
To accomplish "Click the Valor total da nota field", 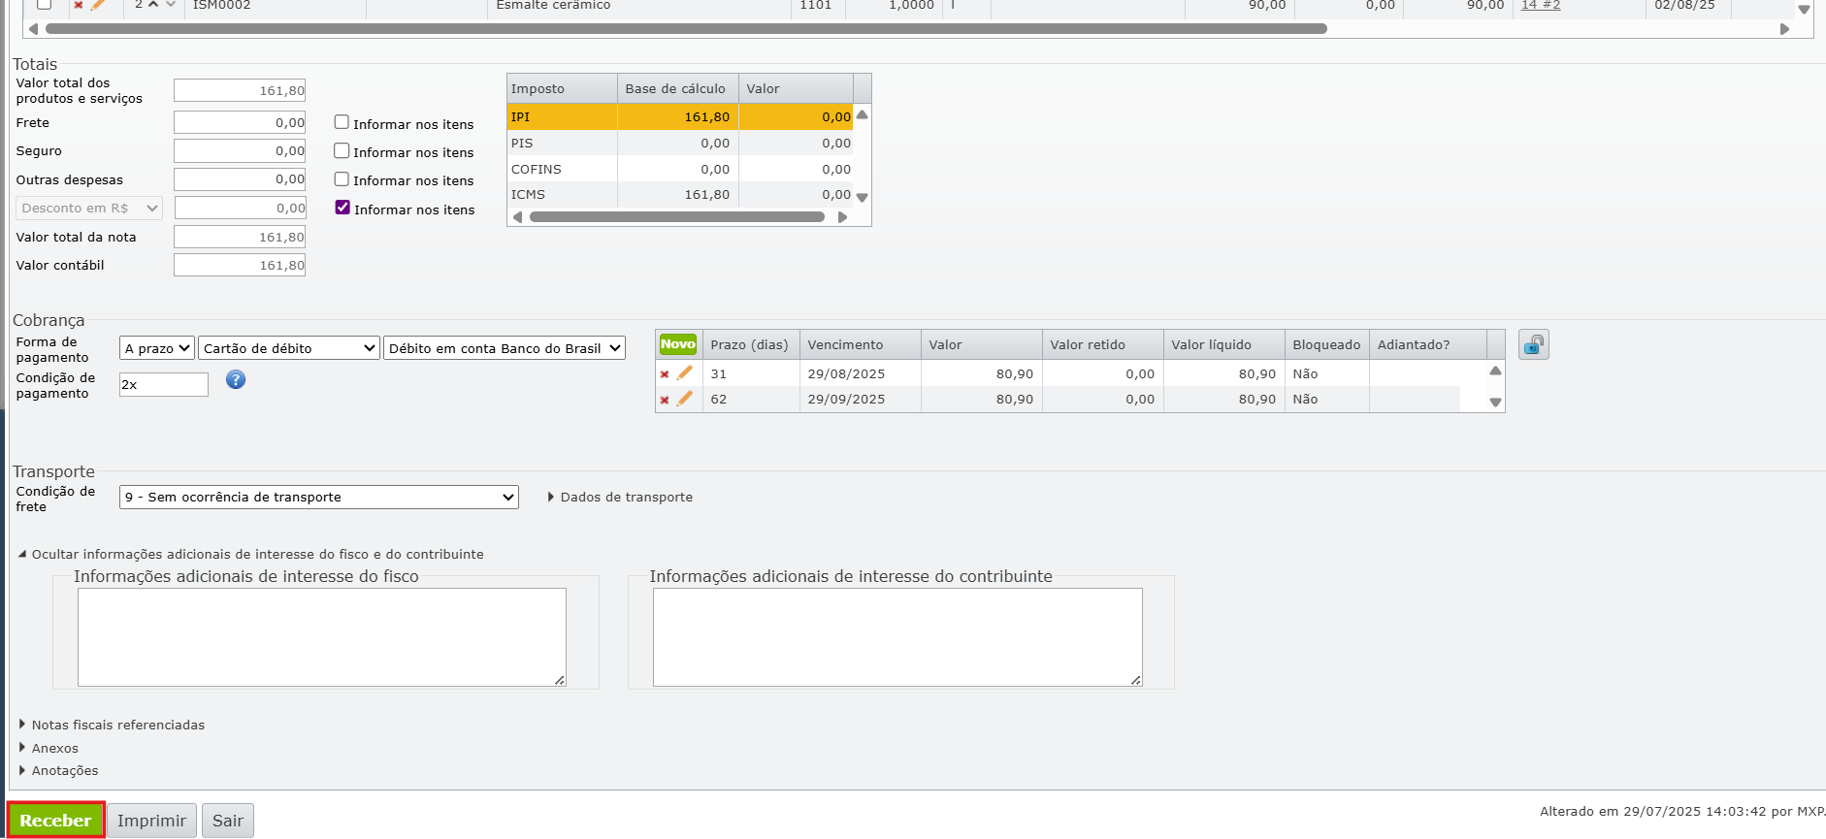I will coord(240,237).
